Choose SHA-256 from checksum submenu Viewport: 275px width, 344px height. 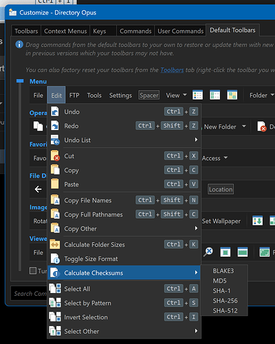[225, 301]
